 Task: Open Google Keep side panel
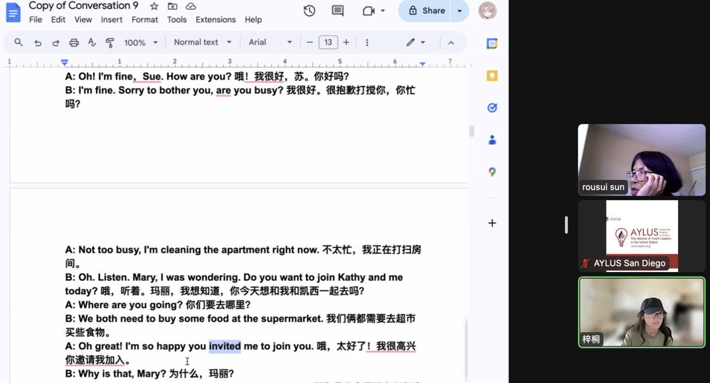492,75
